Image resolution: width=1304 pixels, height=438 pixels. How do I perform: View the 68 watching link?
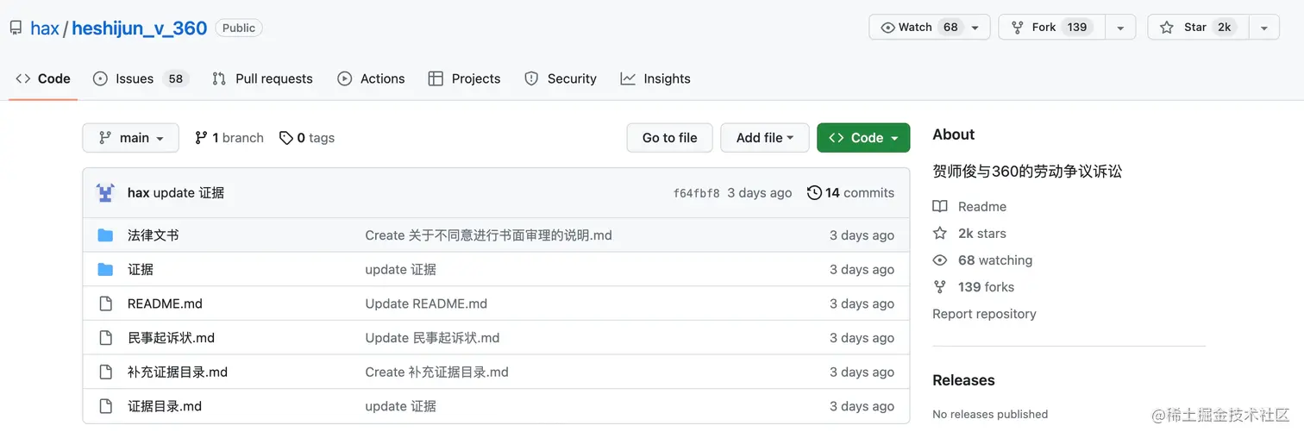coord(982,260)
